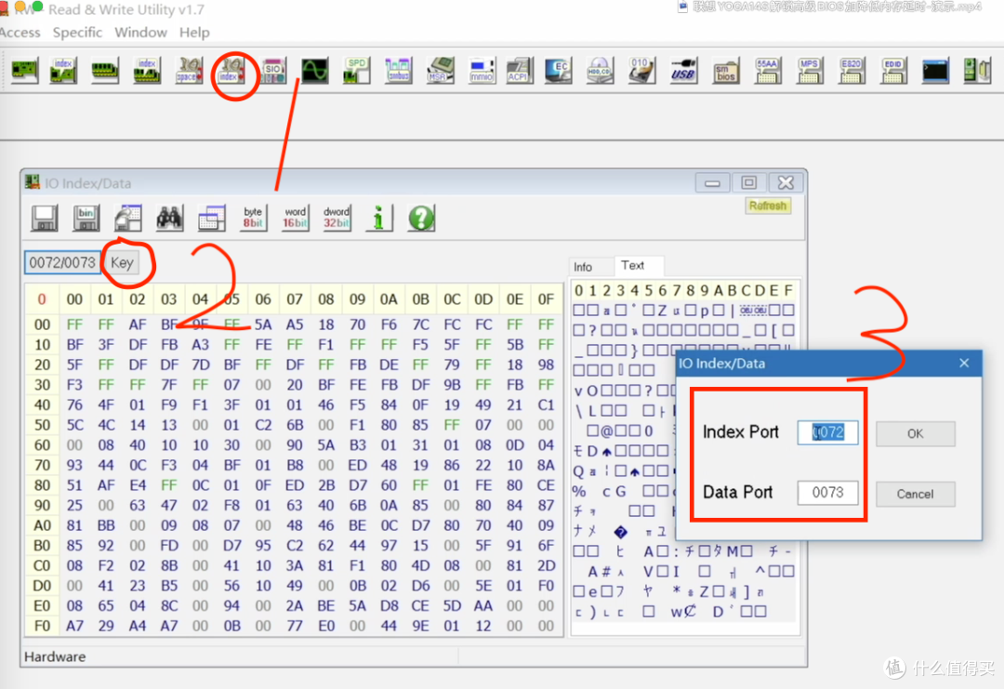Open the PCI devices tool
Viewport: 1004px width, 689px height.
click(x=24, y=71)
